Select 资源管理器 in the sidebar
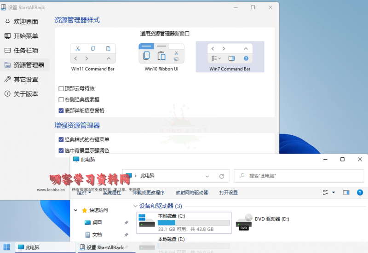Viewport: 368px width, 253px height. (x=25, y=65)
